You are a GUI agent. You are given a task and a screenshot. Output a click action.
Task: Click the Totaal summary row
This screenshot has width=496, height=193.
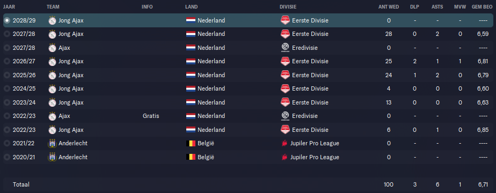tap(248, 184)
